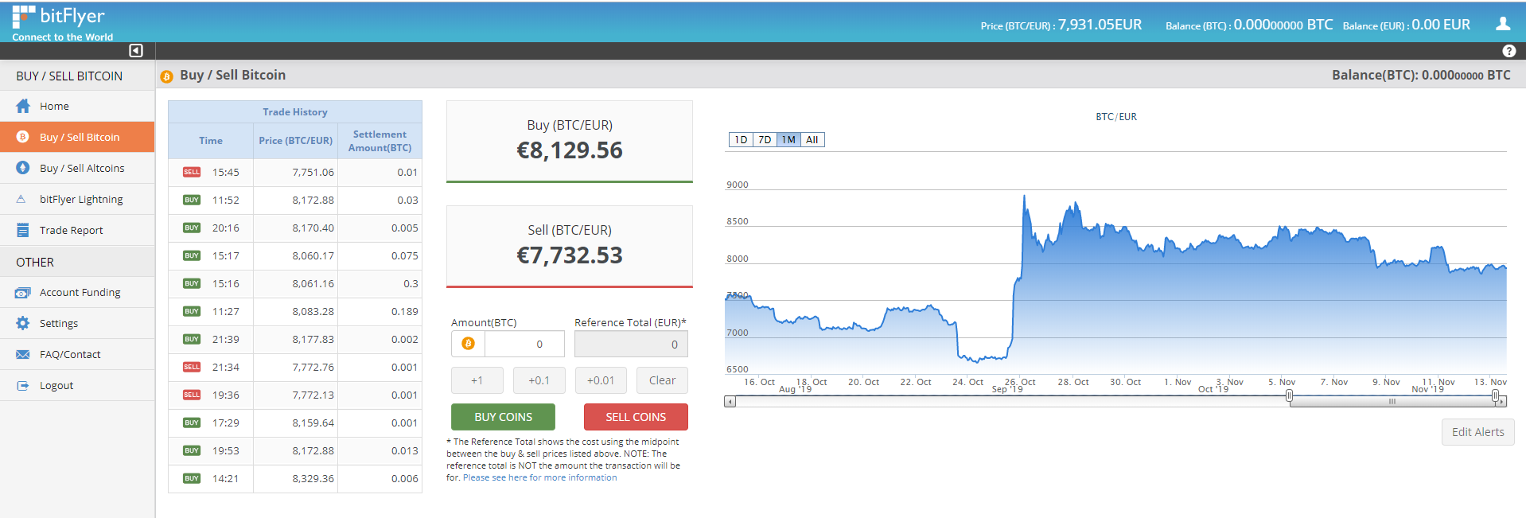Click the Amount(BTC) input field
The image size is (1526, 518).
coord(524,344)
